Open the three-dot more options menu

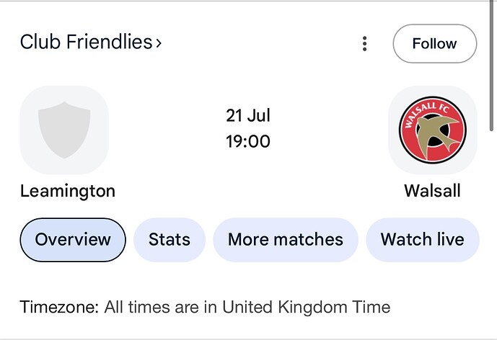(x=364, y=44)
